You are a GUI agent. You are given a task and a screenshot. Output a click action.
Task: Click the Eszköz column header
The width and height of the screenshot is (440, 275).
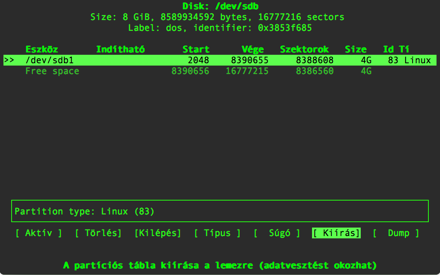[x=42, y=49]
